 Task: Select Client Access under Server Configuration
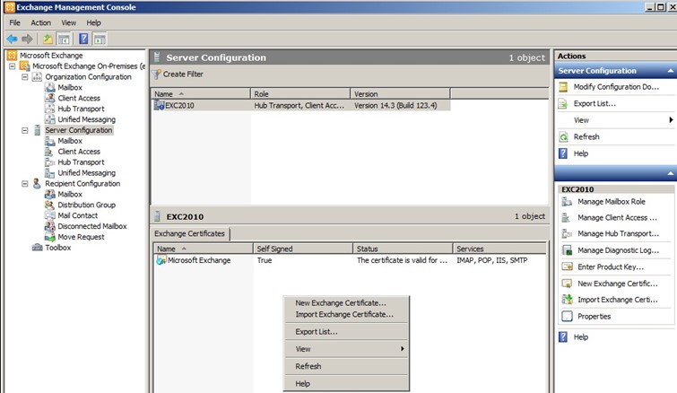pyautogui.click(x=79, y=152)
